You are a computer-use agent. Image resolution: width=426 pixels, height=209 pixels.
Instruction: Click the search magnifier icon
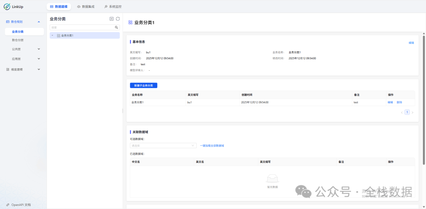[116, 27]
